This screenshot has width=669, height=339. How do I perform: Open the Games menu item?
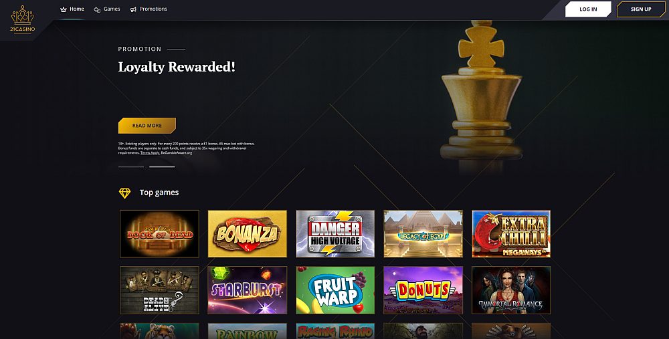(x=112, y=9)
